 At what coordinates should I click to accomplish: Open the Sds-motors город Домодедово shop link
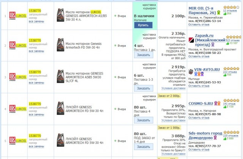205,135
